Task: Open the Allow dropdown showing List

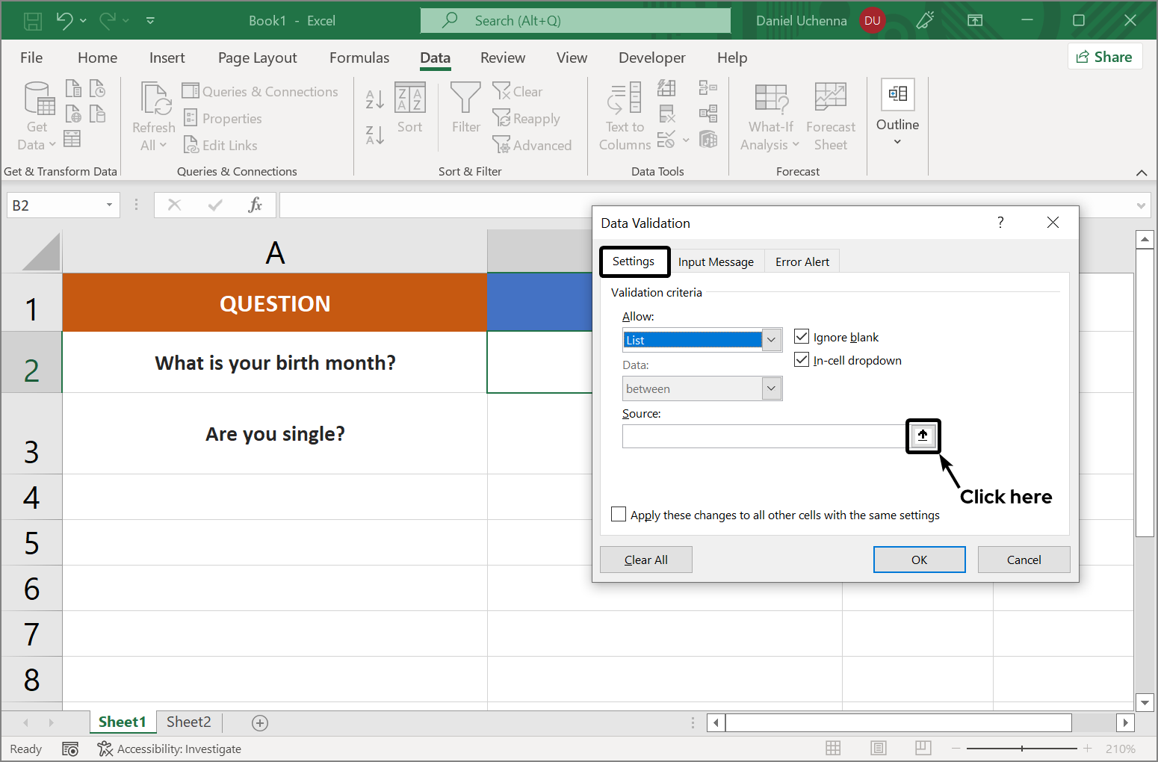Action: click(x=771, y=339)
